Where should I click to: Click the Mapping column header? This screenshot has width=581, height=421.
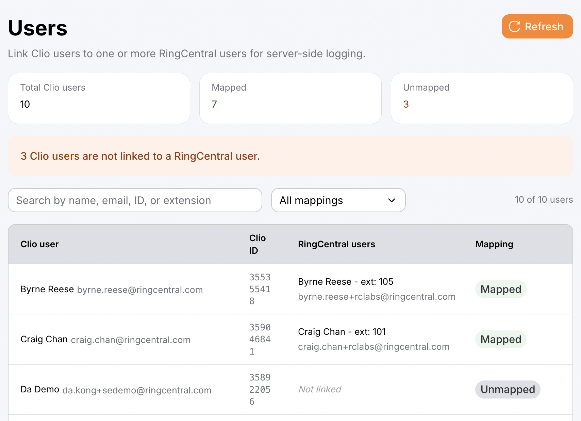494,244
